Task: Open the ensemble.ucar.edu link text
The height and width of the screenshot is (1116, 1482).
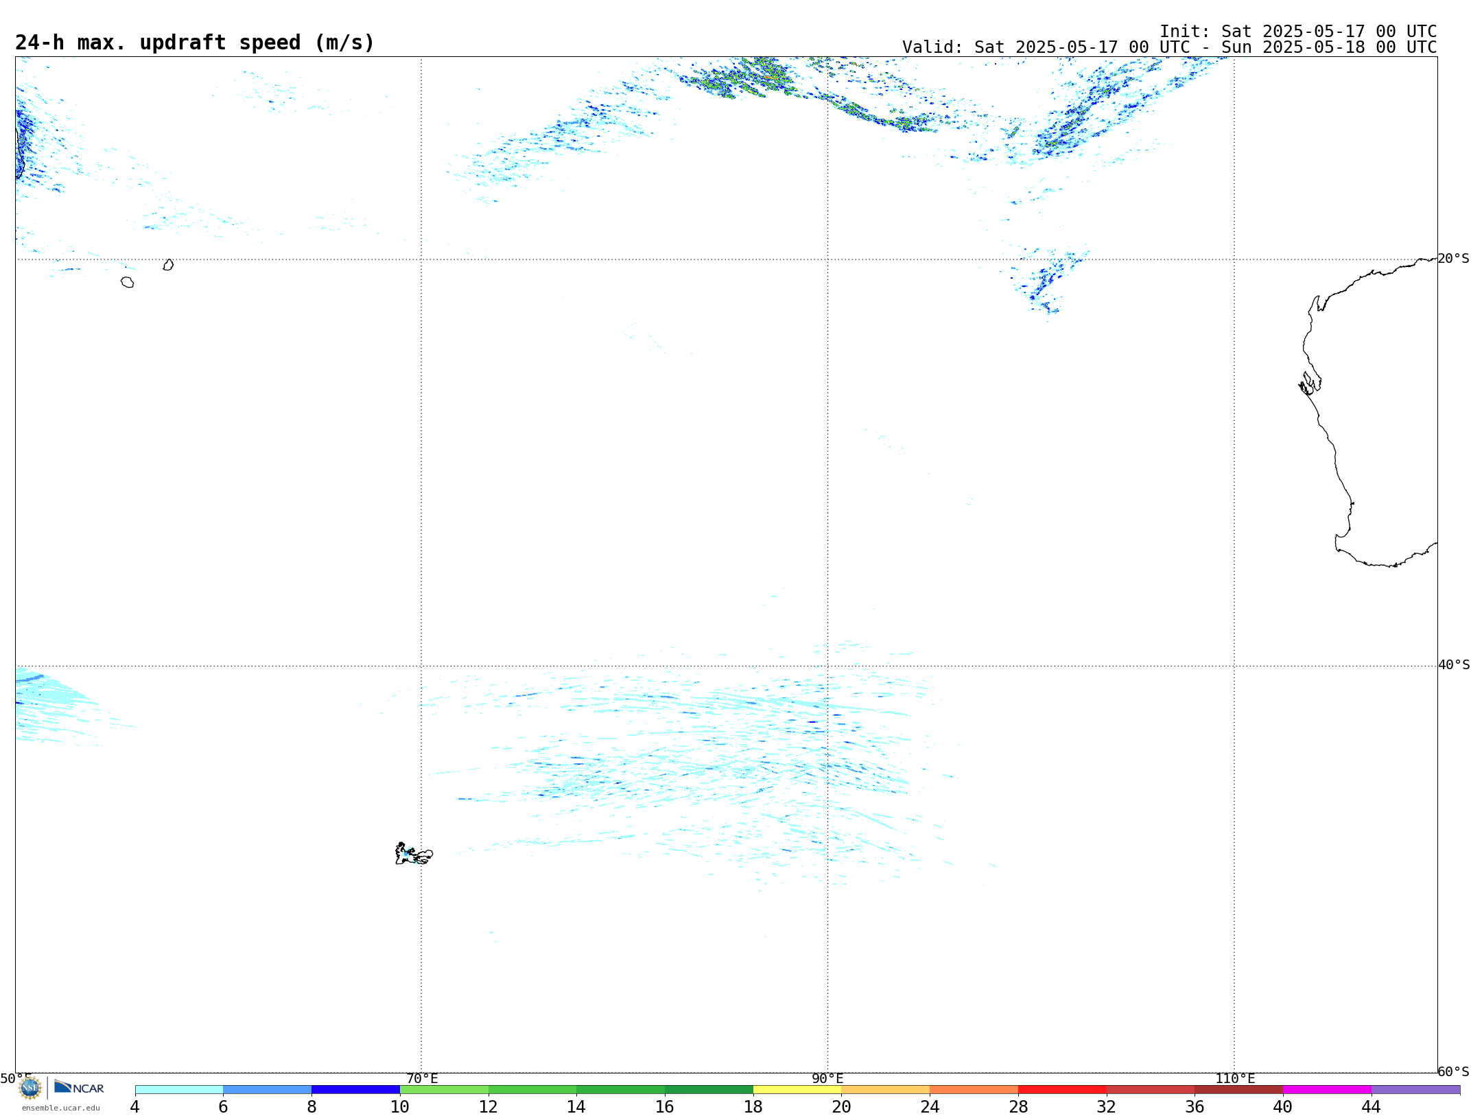Action: (61, 1108)
